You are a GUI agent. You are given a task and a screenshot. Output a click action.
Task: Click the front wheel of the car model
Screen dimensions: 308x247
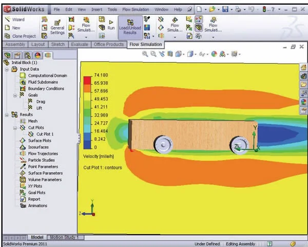click(163, 144)
